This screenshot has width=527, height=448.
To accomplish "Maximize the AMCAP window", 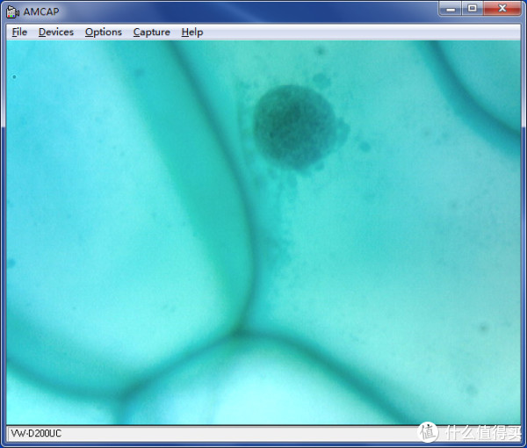I will coord(473,9).
